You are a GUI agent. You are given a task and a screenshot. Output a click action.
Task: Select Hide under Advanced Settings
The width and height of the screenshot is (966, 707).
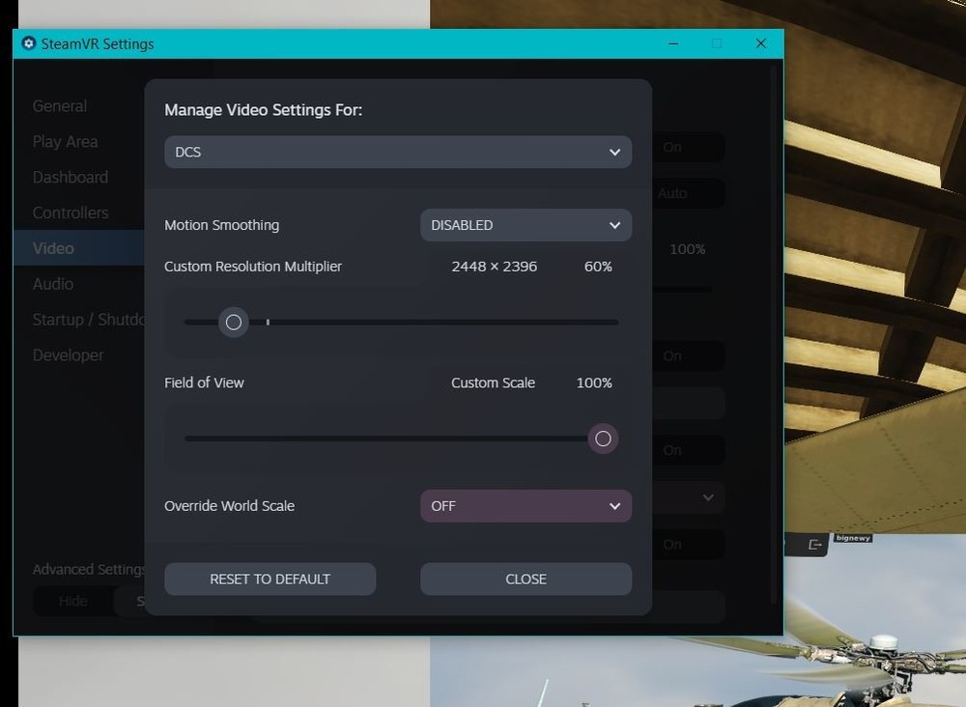point(72,601)
